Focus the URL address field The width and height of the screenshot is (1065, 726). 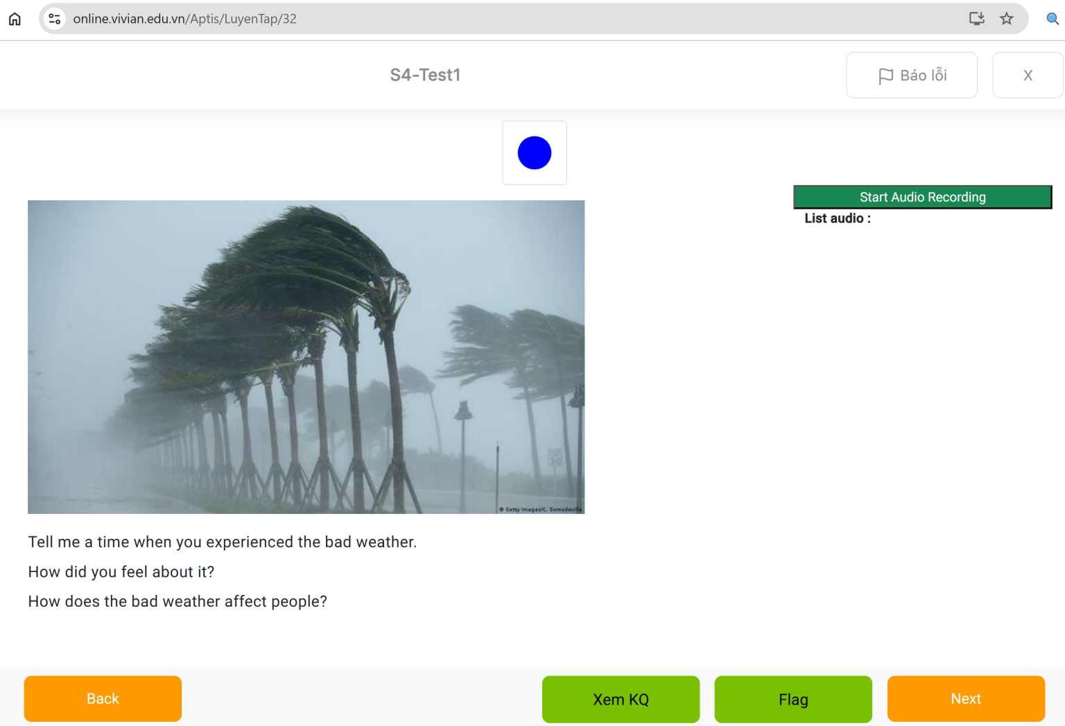(485, 19)
